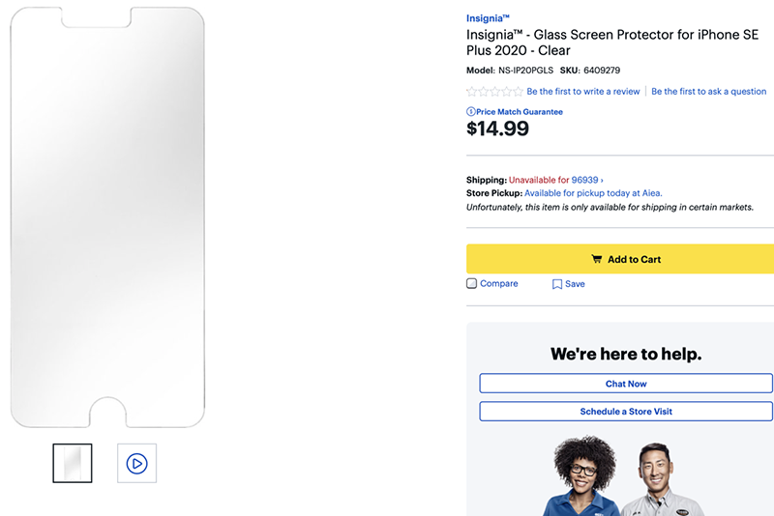
Task: Click the Compare label text
Action: [x=499, y=284]
